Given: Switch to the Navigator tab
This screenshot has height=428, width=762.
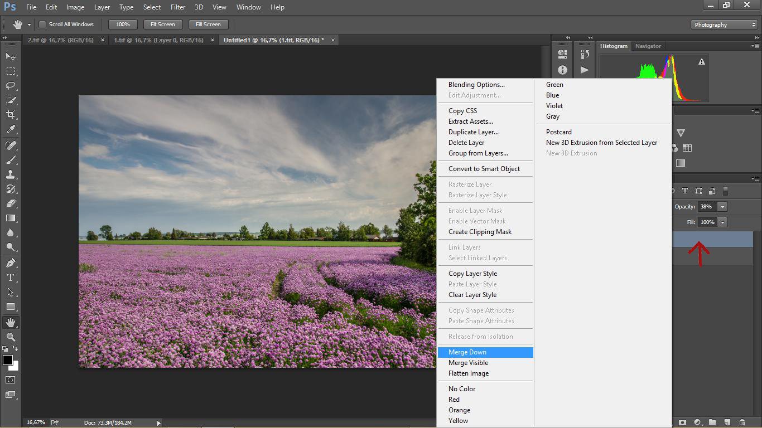Looking at the screenshot, I should pyautogui.click(x=648, y=46).
